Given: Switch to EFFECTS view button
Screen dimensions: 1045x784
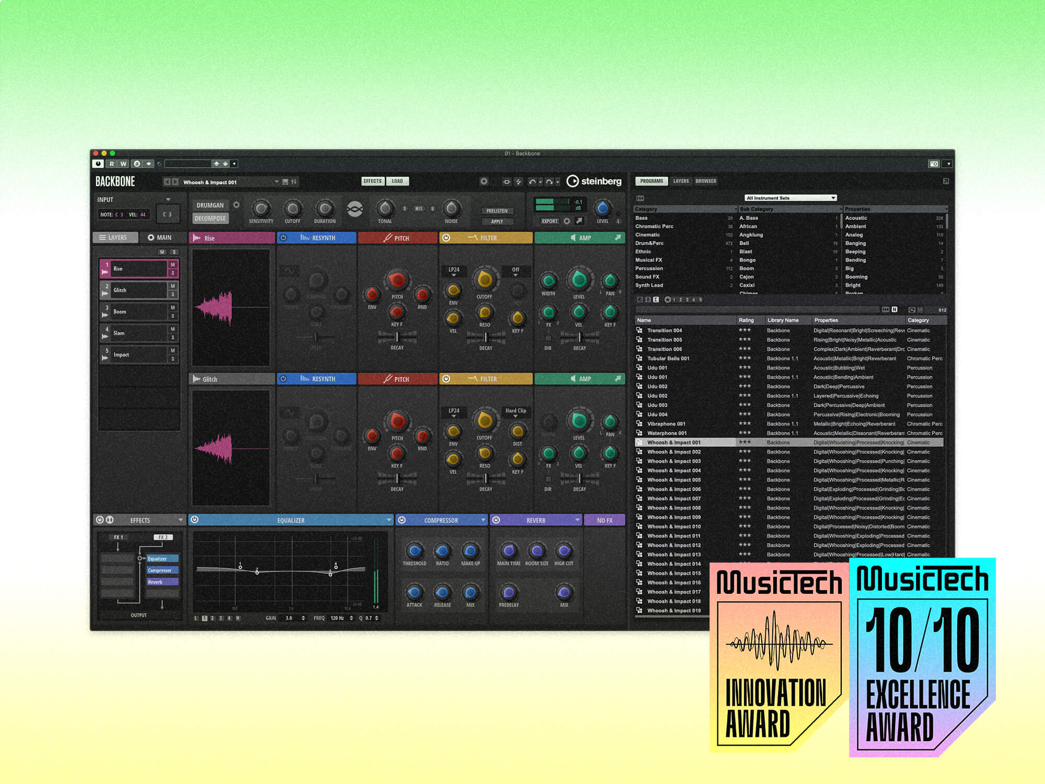Looking at the screenshot, I should (373, 181).
